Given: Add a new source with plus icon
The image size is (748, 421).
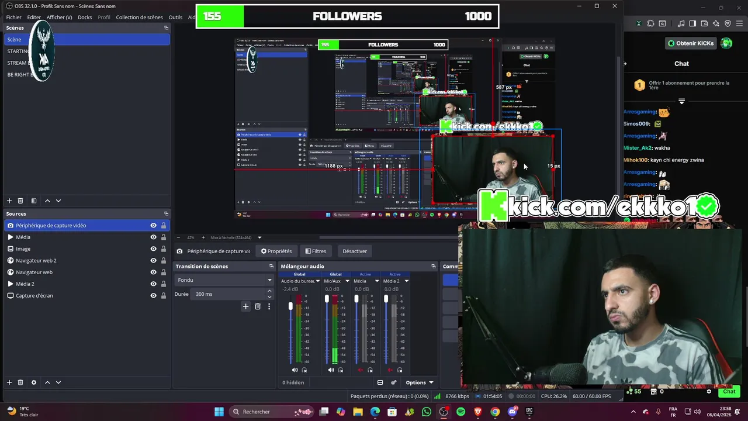Looking at the screenshot, I should coord(9,382).
